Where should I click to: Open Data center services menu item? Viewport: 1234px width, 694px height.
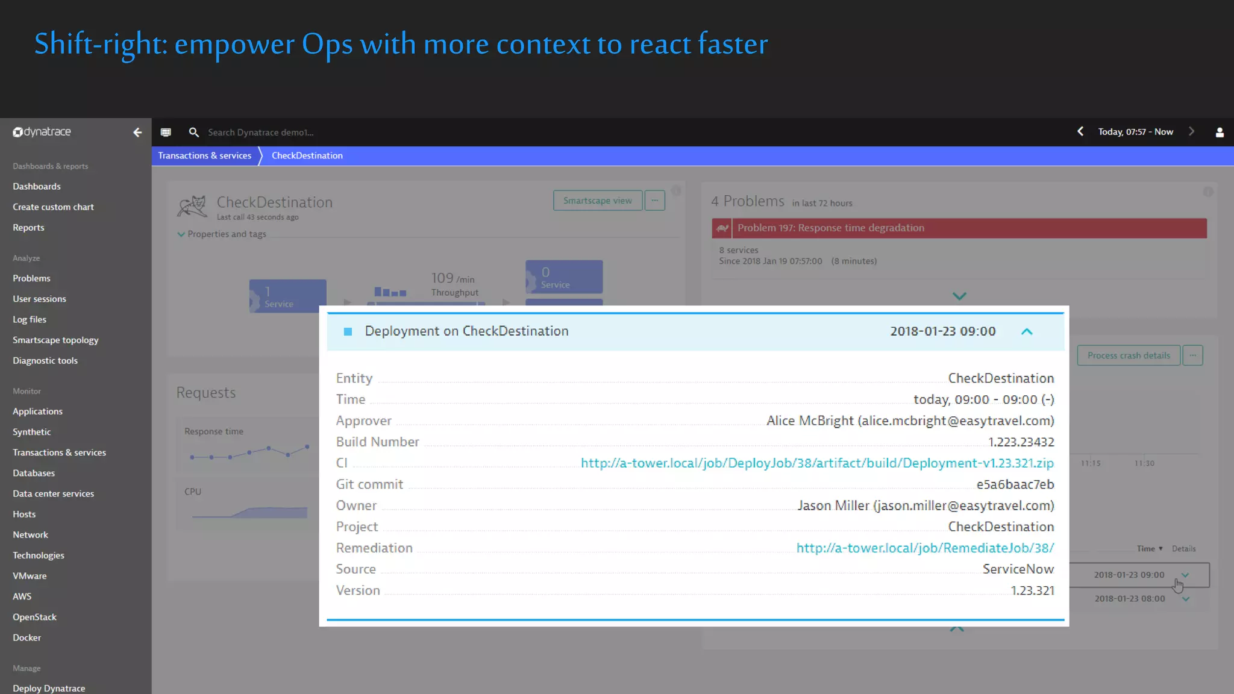(53, 493)
